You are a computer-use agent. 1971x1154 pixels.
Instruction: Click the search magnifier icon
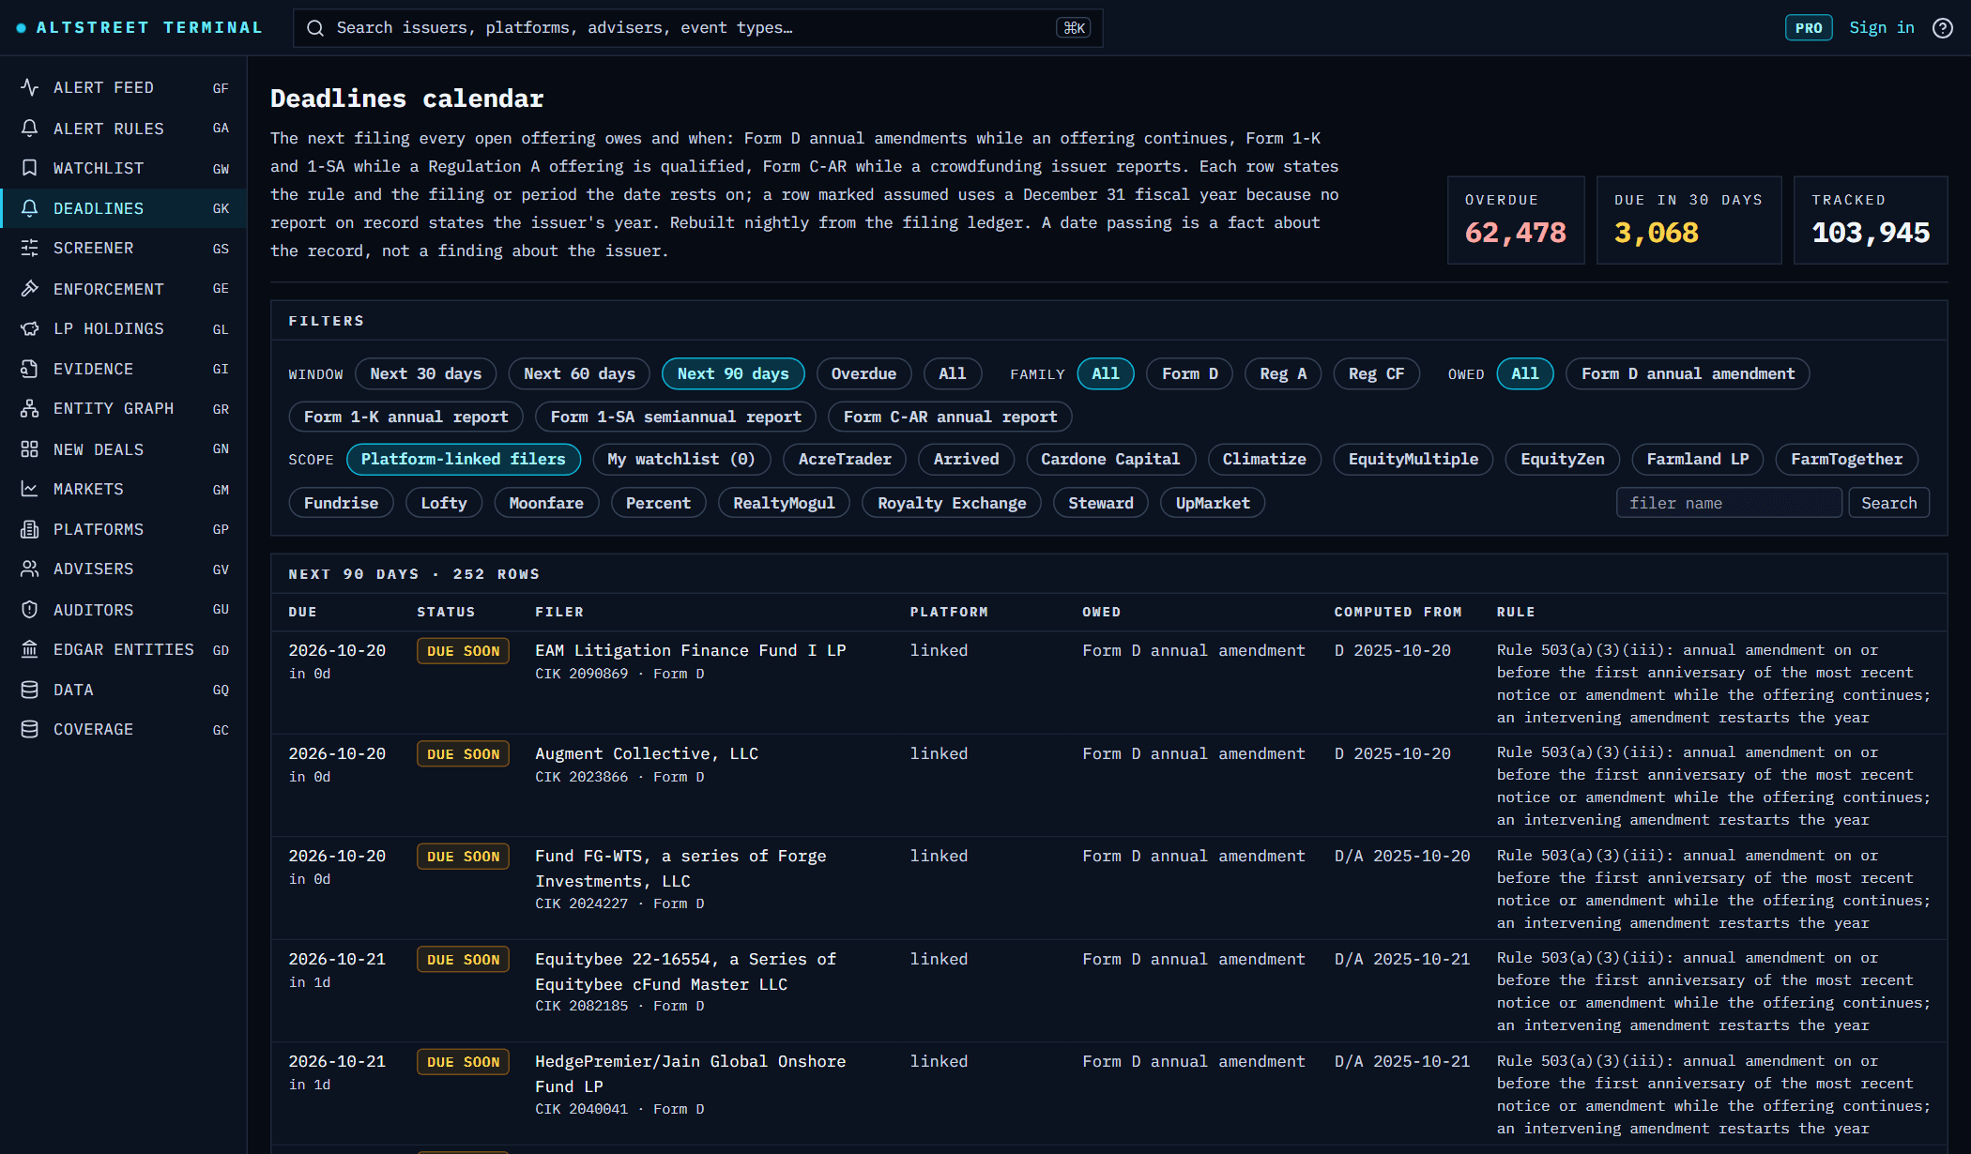point(315,28)
